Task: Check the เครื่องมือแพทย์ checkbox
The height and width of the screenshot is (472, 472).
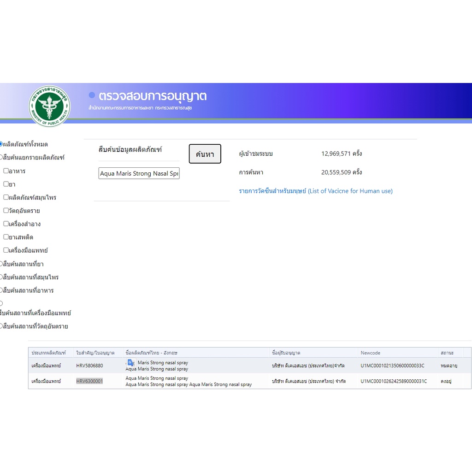Action: point(6,250)
